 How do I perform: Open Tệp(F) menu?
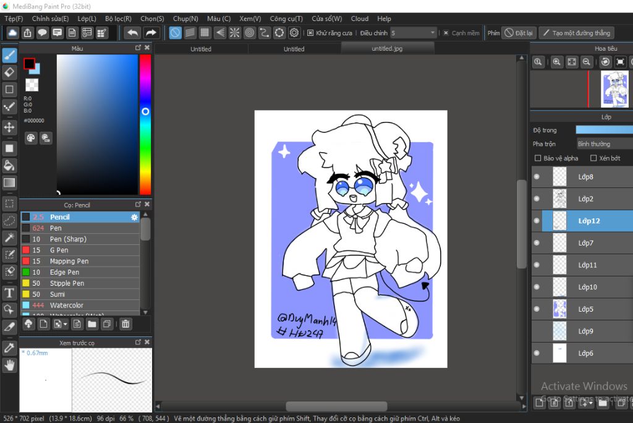pos(14,19)
